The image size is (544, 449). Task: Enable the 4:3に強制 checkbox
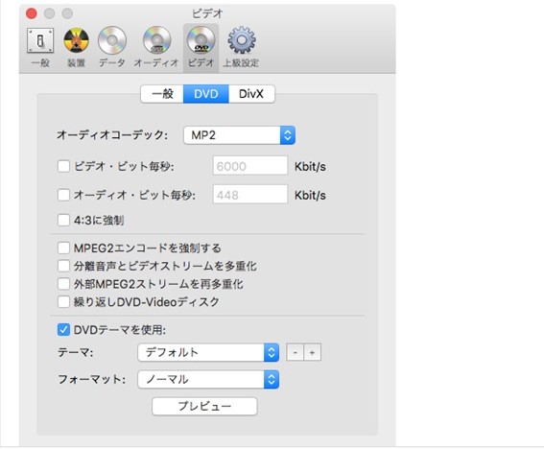coord(63,220)
